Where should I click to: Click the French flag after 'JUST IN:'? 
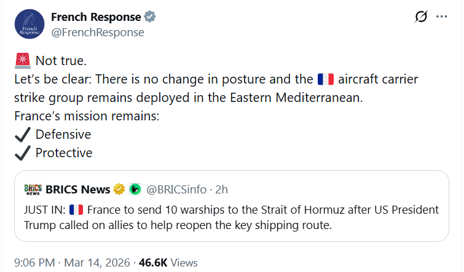pos(76,209)
